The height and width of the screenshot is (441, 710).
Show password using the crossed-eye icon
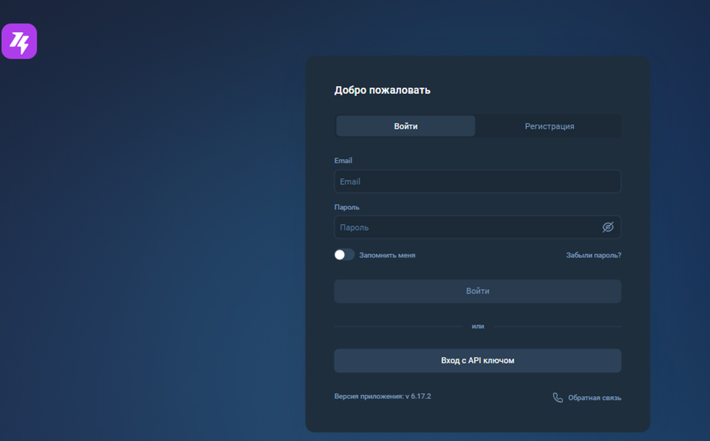608,227
